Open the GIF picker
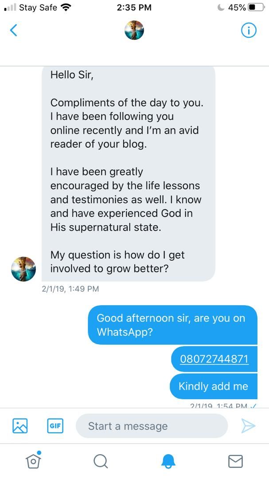This screenshot has width=269, height=479. (55, 425)
